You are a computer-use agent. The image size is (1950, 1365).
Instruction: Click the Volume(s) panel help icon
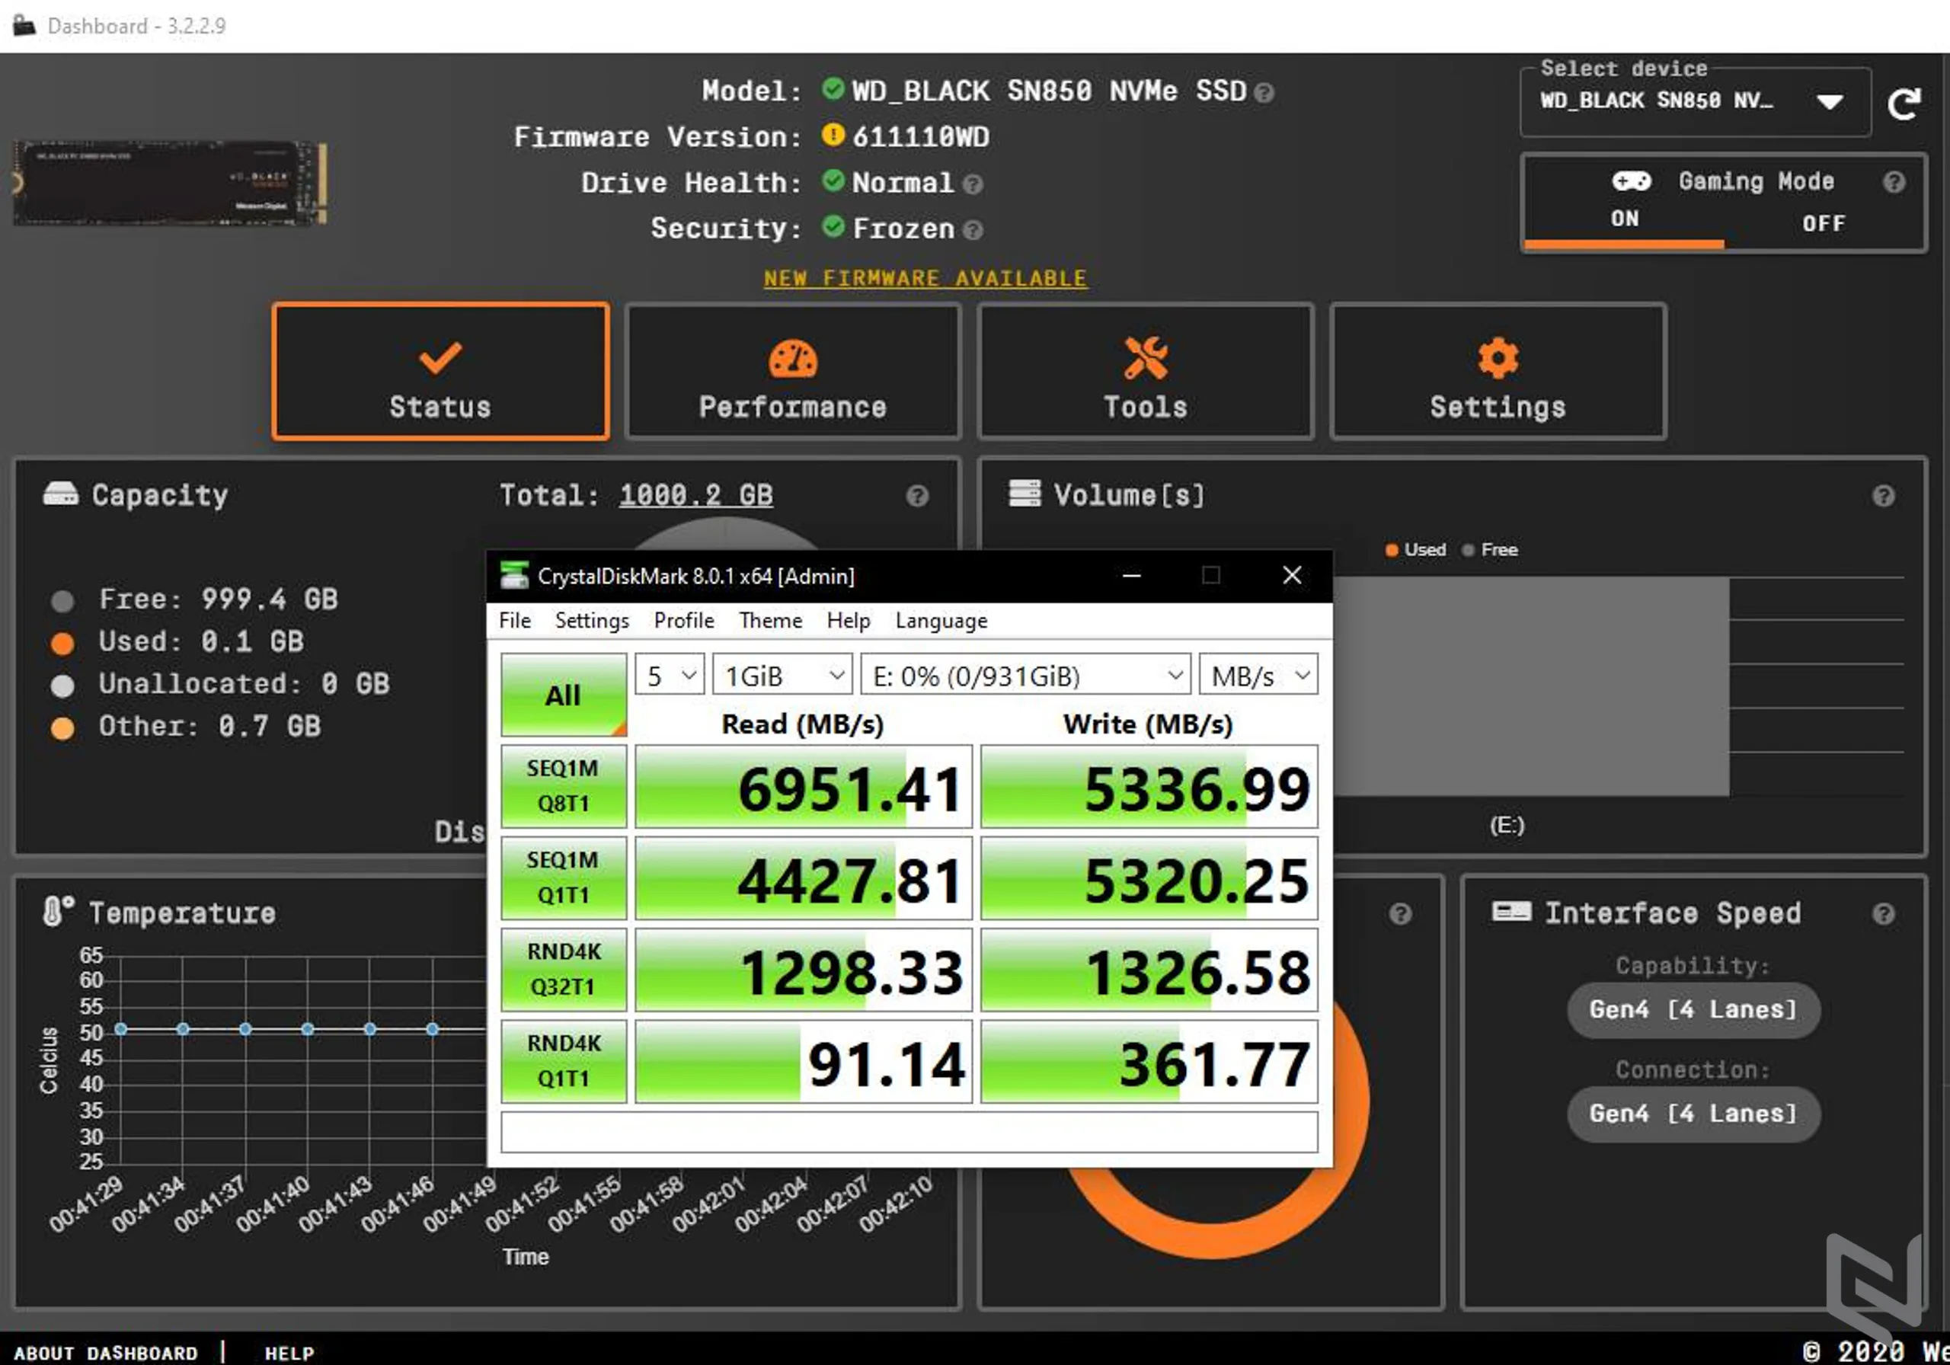[x=1883, y=496]
